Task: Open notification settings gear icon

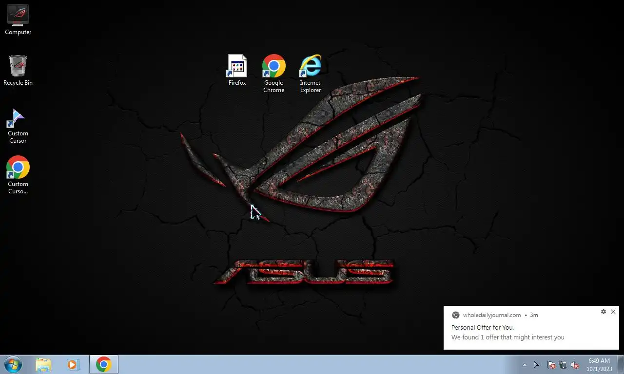Action: tap(604, 312)
